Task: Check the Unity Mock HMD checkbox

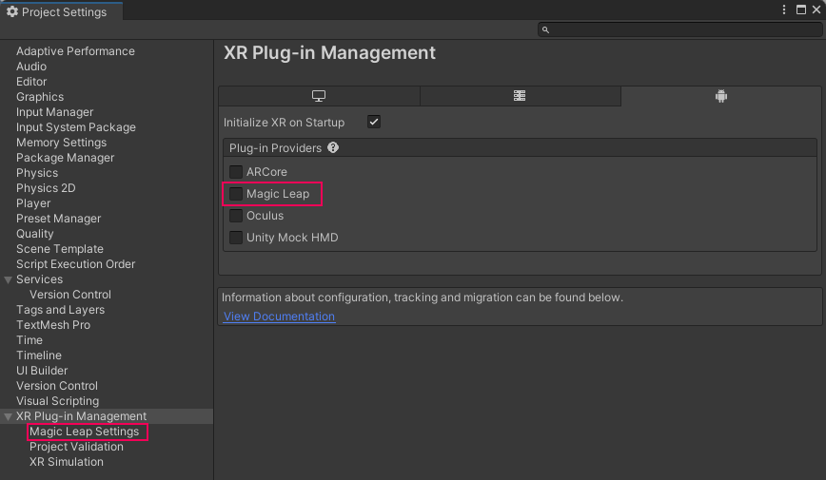Action: 236,238
